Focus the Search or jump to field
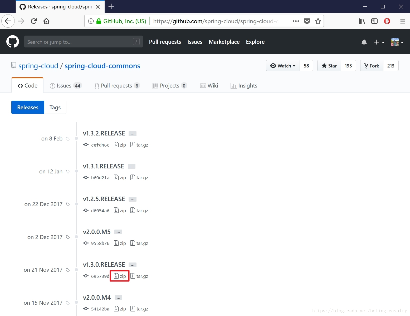The image size is (410, 316). 83,42
